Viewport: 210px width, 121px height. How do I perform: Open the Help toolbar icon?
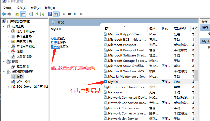(x=50, y=14)
